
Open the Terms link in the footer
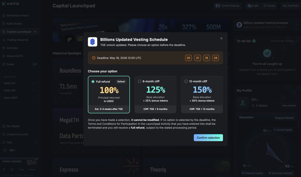[21, 169]
